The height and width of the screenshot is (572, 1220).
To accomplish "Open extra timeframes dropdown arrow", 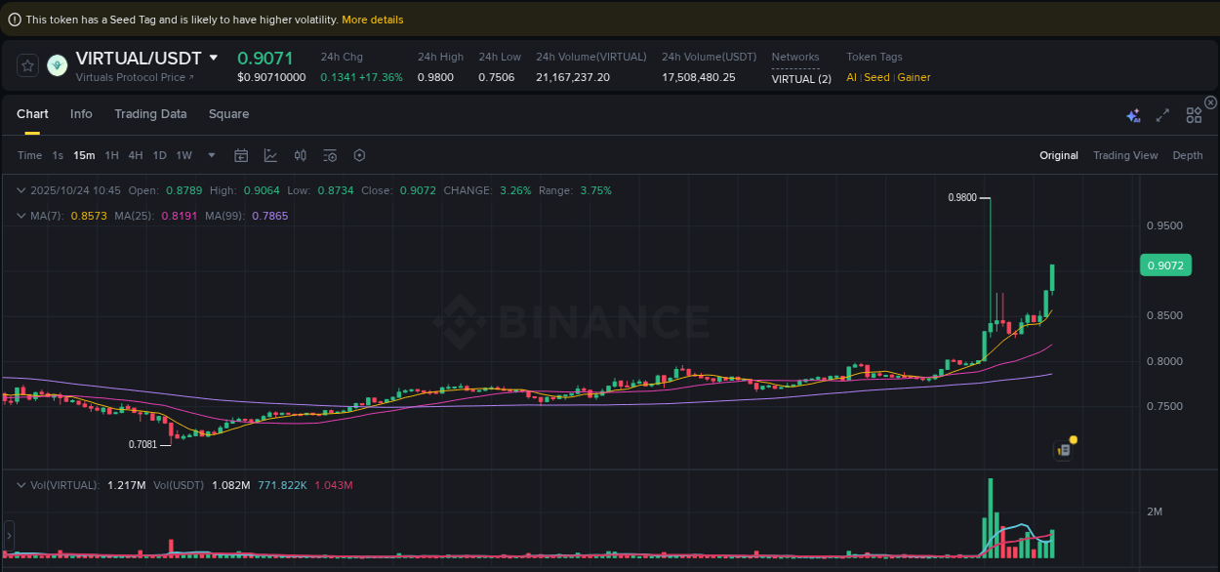I will coord(211,155).
